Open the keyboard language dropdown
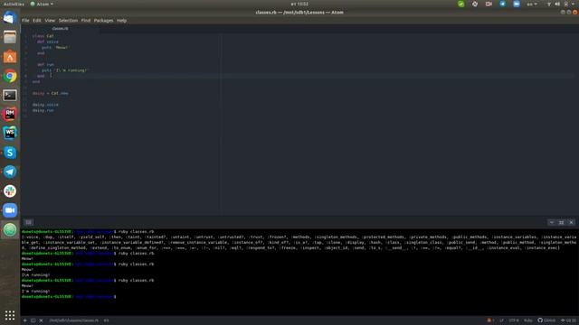This screenshot has height=325, width=579. tap(532, 4)
